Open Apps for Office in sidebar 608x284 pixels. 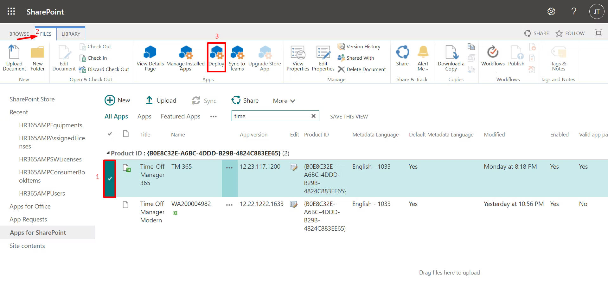point(30,206)
